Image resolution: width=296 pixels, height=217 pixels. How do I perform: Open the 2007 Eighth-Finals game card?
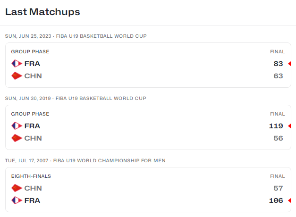click(148, 190)
